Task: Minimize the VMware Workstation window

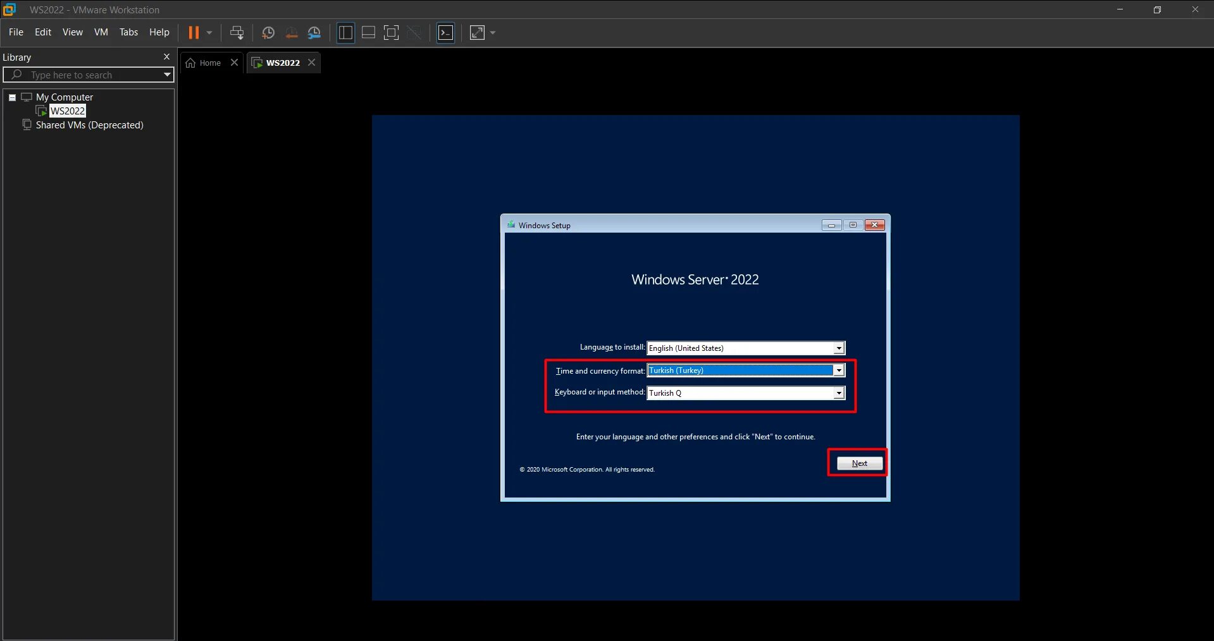Action: pyautogui.click(x=1120, y=9)
